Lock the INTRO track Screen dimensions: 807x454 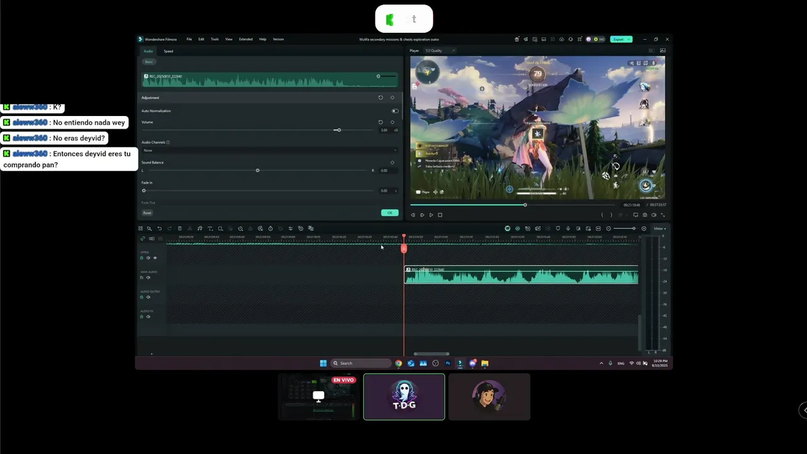142,258
